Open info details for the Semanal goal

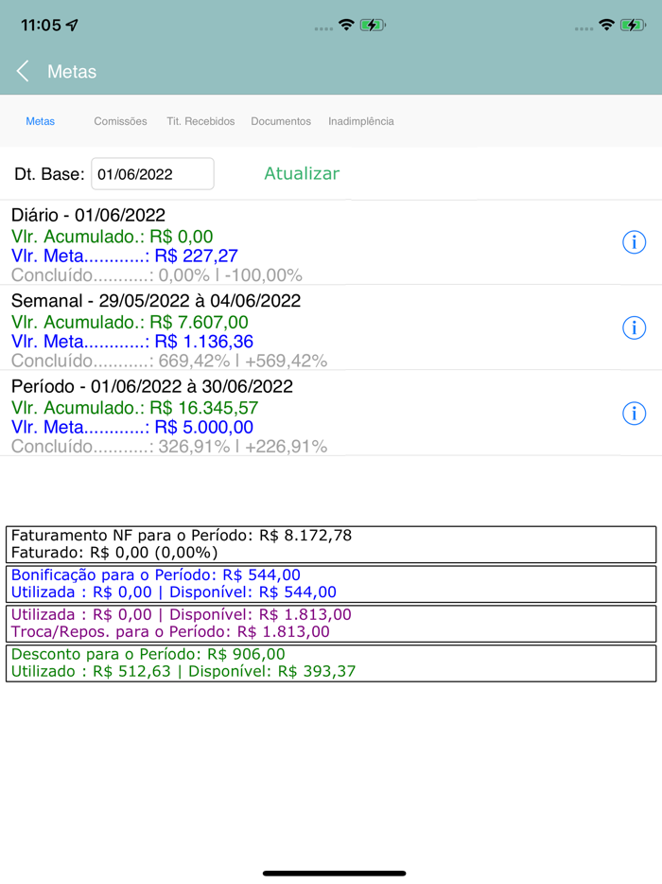click(633, 327)
